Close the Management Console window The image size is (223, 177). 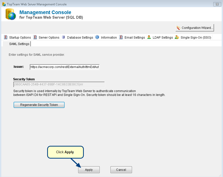[x=217, y=4]
